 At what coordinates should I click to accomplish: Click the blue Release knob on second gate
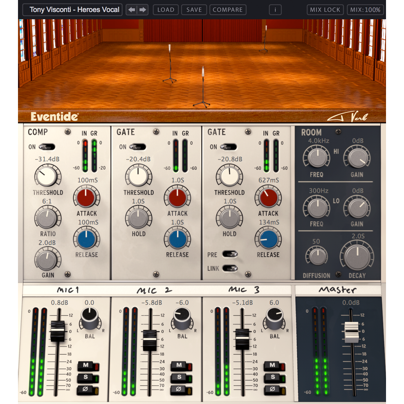(x=268, y=239)
